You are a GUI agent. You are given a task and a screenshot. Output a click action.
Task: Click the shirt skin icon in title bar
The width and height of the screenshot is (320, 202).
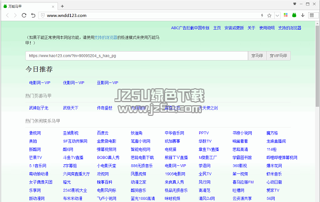(294, 4)
